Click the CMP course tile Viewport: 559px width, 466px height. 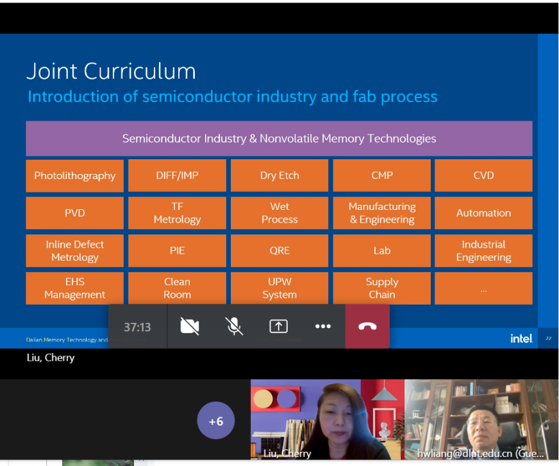click(x=382, y=176)
